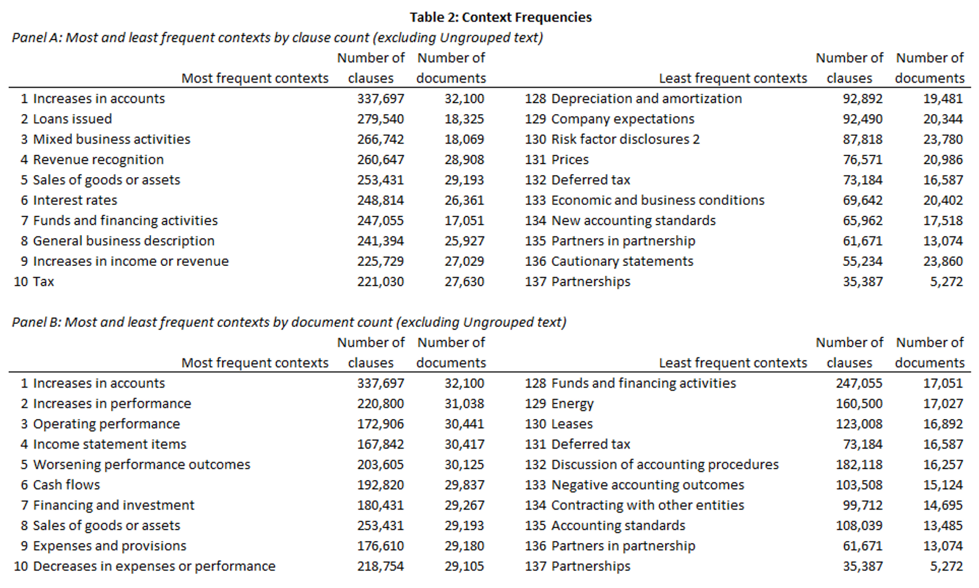Click Worsening performance outcomes cell

(141, 465)
